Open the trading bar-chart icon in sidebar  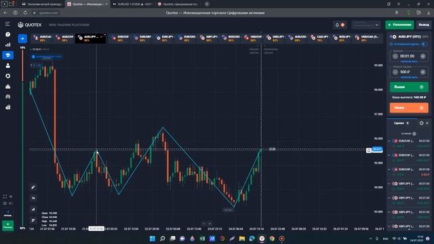coord(7,45)
